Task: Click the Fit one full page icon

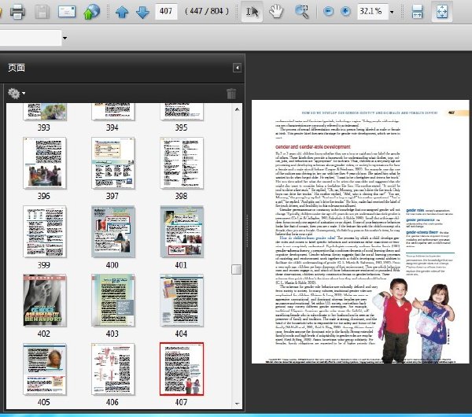Action: [441, 12]
